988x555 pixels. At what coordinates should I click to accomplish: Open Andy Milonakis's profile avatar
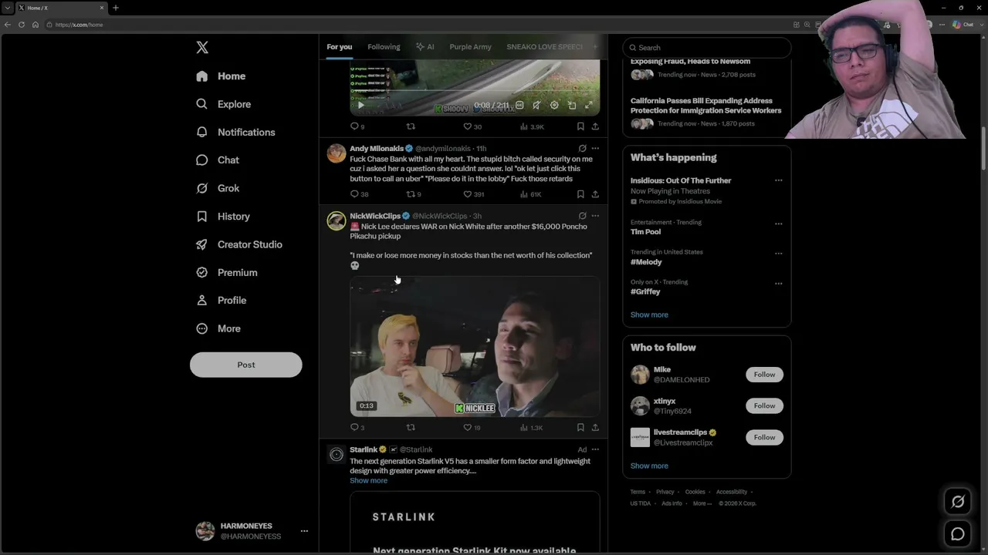[337, 153]
